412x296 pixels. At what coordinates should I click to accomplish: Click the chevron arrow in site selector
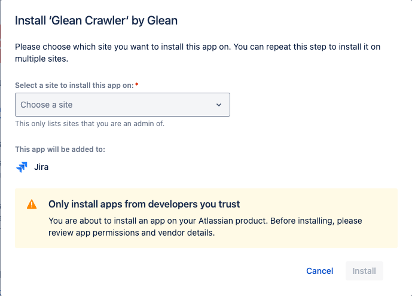[219, 105]
